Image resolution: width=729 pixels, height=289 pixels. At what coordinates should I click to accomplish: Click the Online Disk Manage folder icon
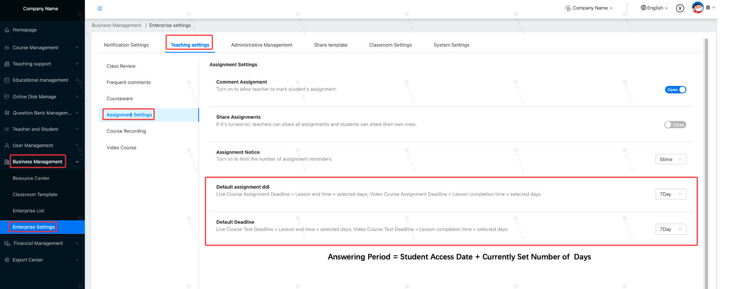coord(7,97)
